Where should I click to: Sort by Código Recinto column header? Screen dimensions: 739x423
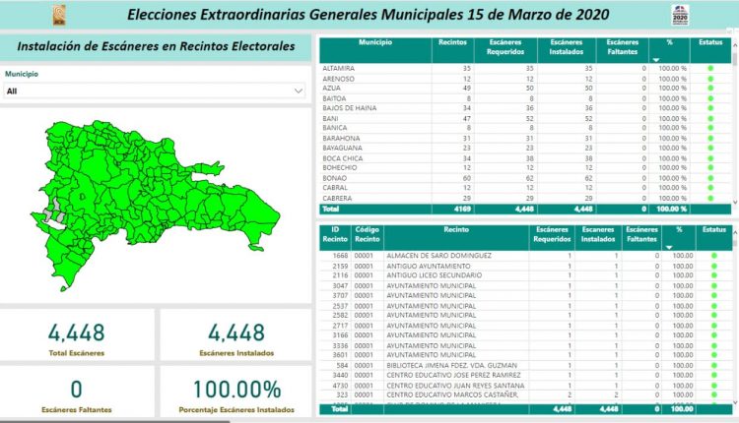coord(366,234)
